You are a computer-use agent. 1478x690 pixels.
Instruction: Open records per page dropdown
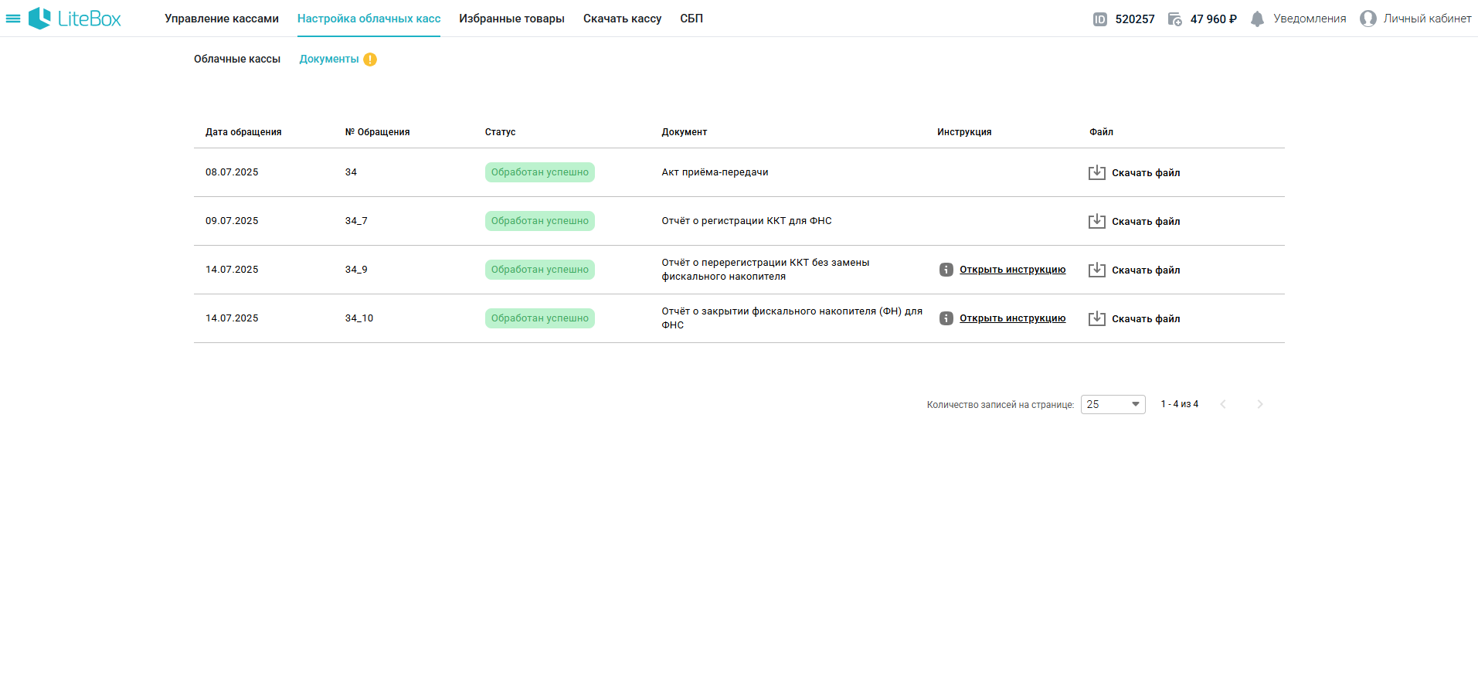[x=1113, y=404]
